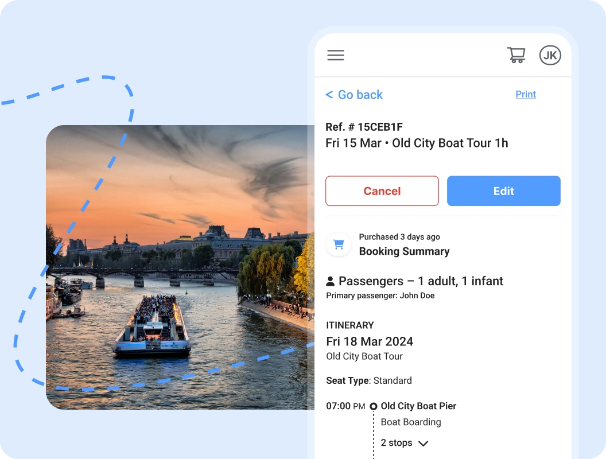
Task: Open the shopping cart icon in header
Action: (516, 55)
